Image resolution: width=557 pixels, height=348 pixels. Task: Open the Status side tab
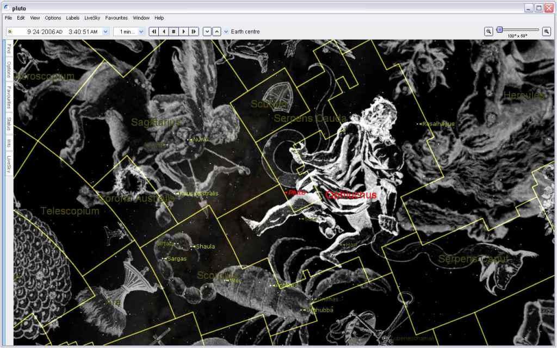[9, 123]
